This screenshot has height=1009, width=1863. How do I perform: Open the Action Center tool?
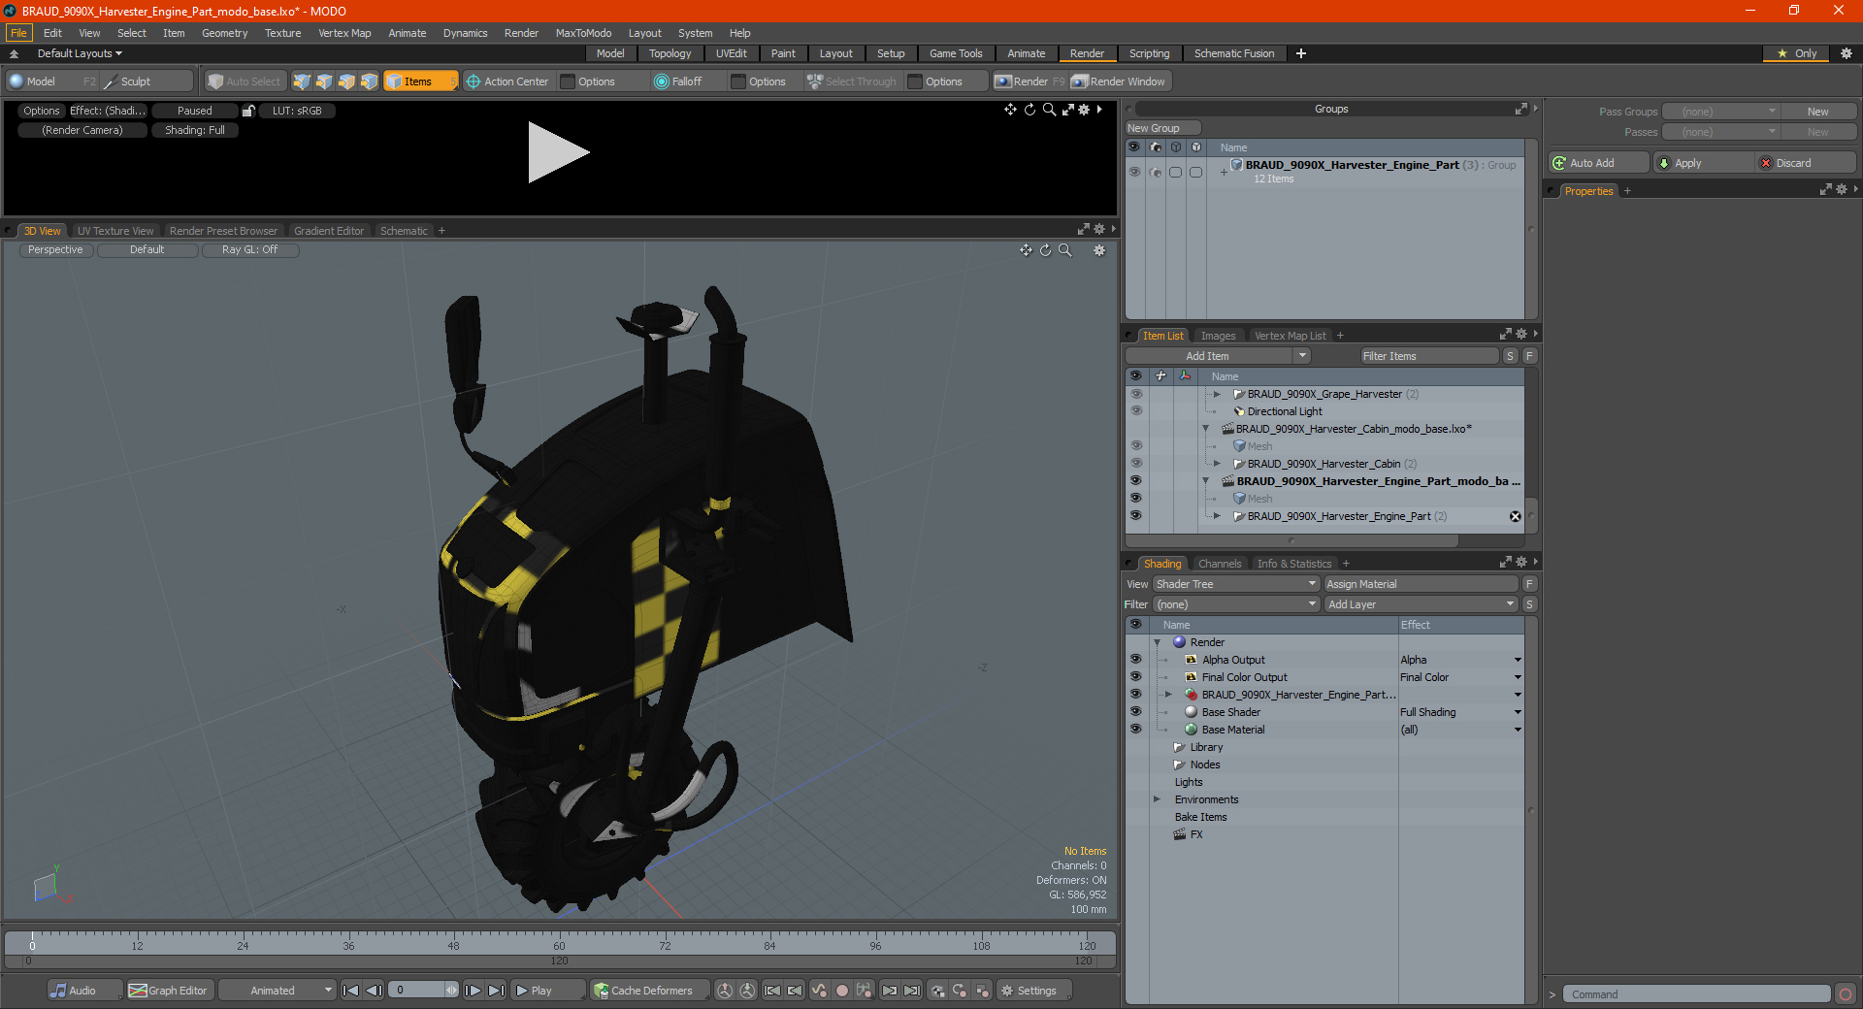pyautogui.click(x=507, y=81)
